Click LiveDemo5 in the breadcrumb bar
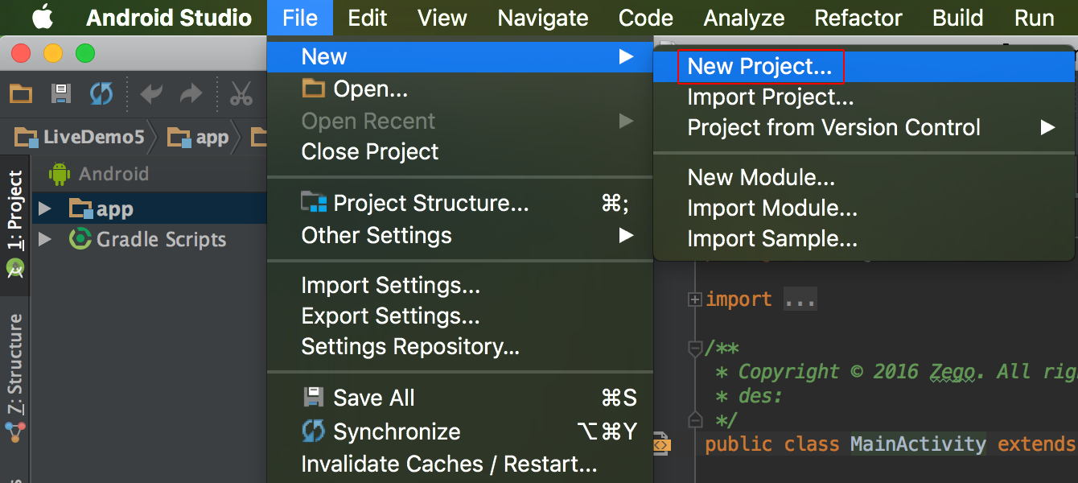Screen dimensions: 1078x483 click(93, 138)
